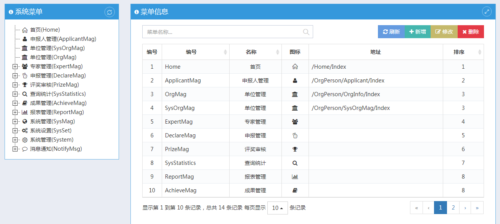500x224 pixels.
Task: Open the page size dropdown showing 10
Action: coord(278,208)
